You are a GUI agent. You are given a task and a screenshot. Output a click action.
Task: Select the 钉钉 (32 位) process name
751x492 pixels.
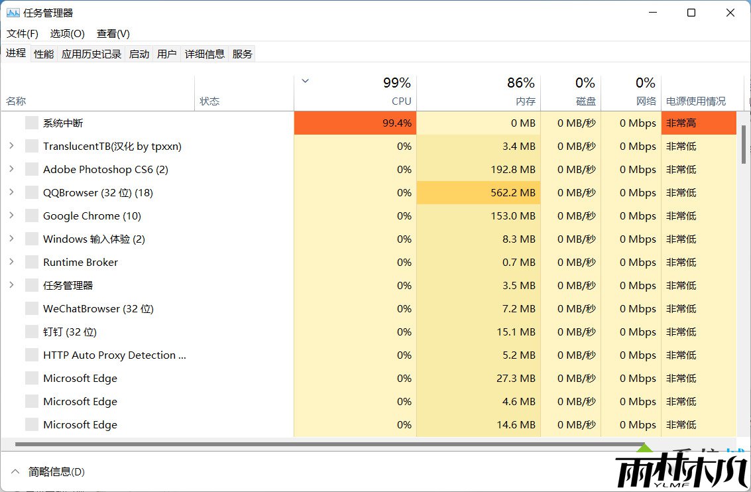tap(70, 332)
